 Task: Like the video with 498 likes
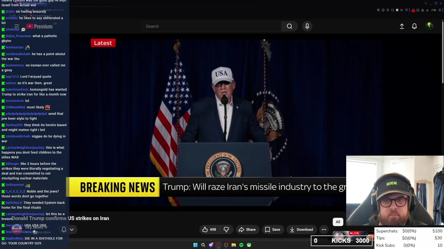[x=209, y=230]
